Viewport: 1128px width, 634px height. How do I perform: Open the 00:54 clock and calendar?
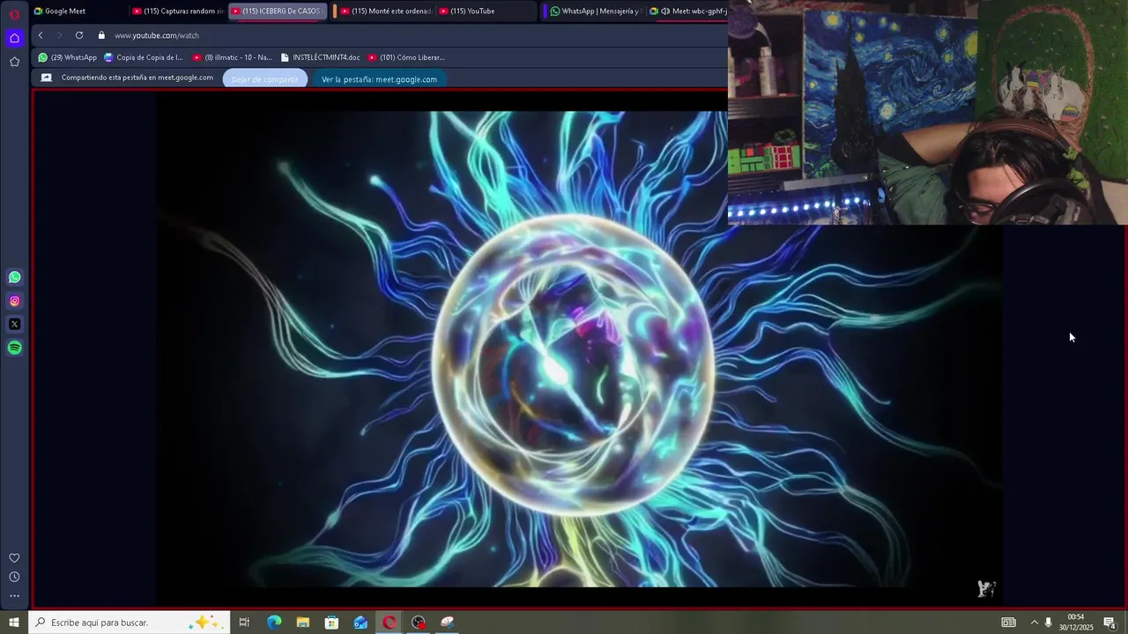1076,623
